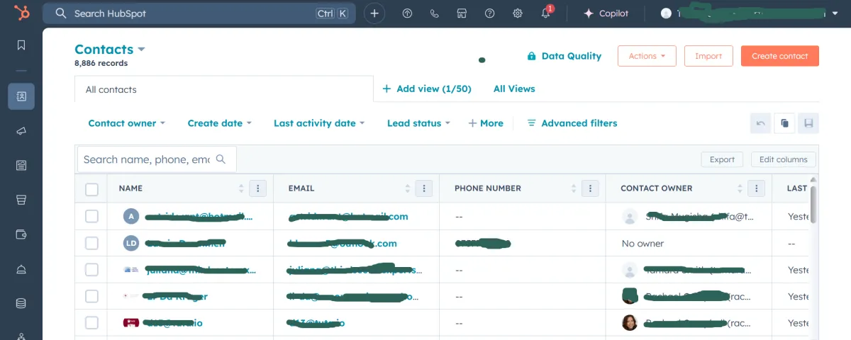This screenshot has height=340, width=851.
Task: Toggle the select-all checkbox in header
Action: (x=91, y=189)
